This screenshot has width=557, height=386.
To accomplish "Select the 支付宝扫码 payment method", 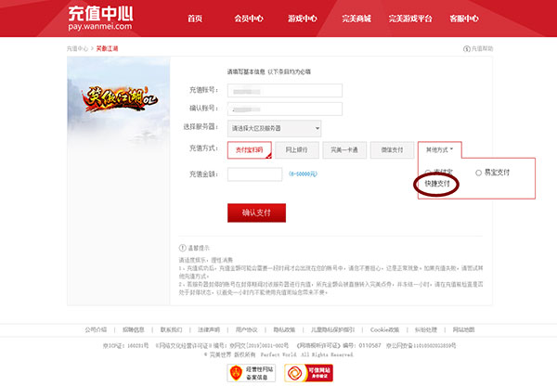I will pos(249,149).
